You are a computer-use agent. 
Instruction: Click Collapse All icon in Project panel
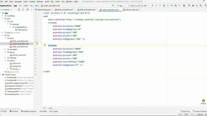pos(23,10)
